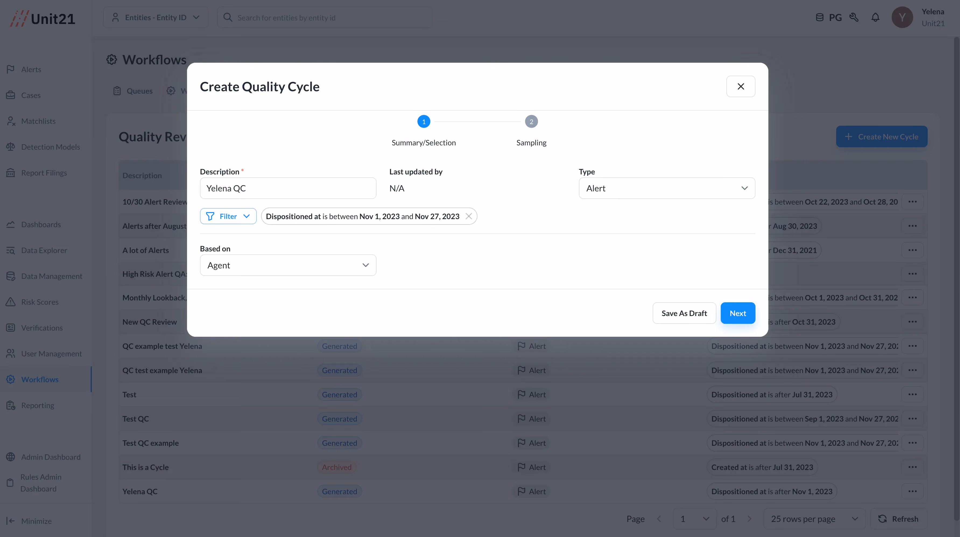Click Test QC row description

click(x=136, y=419)
